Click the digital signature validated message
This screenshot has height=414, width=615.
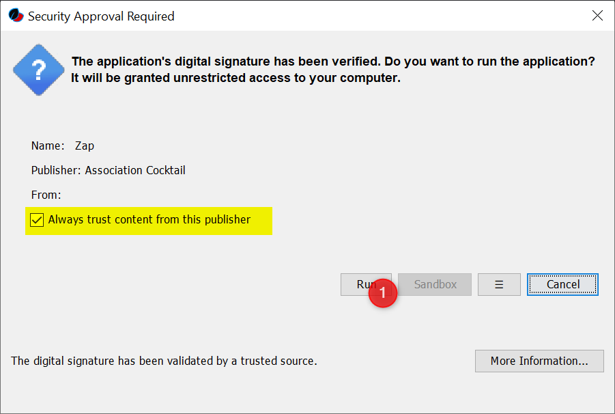(x=163, y=361)
